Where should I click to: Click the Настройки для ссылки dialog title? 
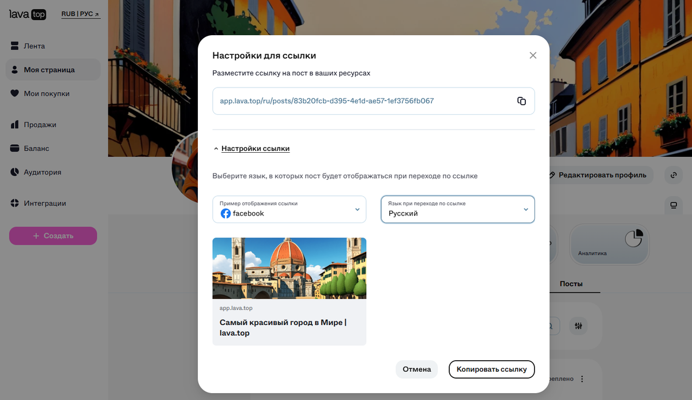(x=264, y=55)
